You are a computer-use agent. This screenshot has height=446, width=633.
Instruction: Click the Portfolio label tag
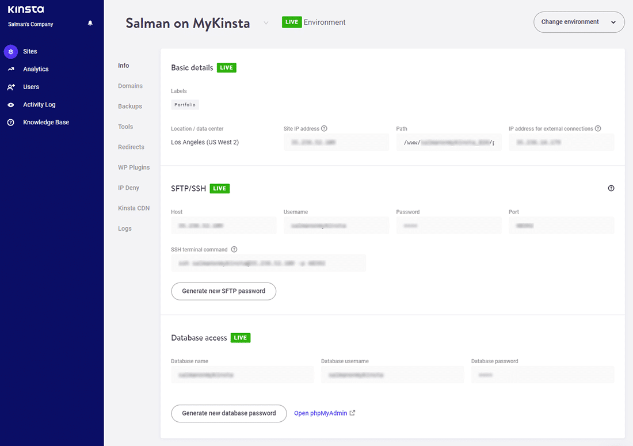coord(185,104)
